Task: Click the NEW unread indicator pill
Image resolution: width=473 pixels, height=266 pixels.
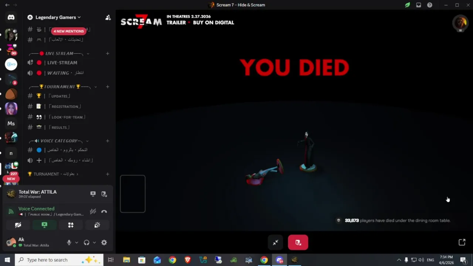Action: click(x=11, y=179)
